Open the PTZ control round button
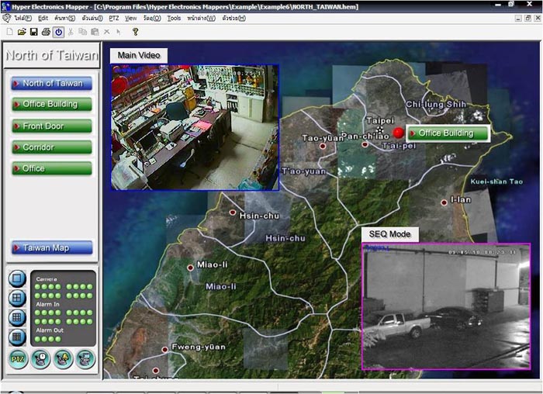Image resolution: width=543 pixels, height=394 pixels. tap(18, 358)
